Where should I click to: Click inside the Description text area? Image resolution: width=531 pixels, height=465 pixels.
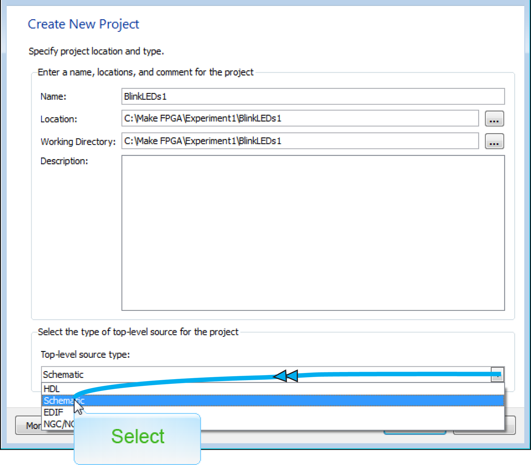313,233
